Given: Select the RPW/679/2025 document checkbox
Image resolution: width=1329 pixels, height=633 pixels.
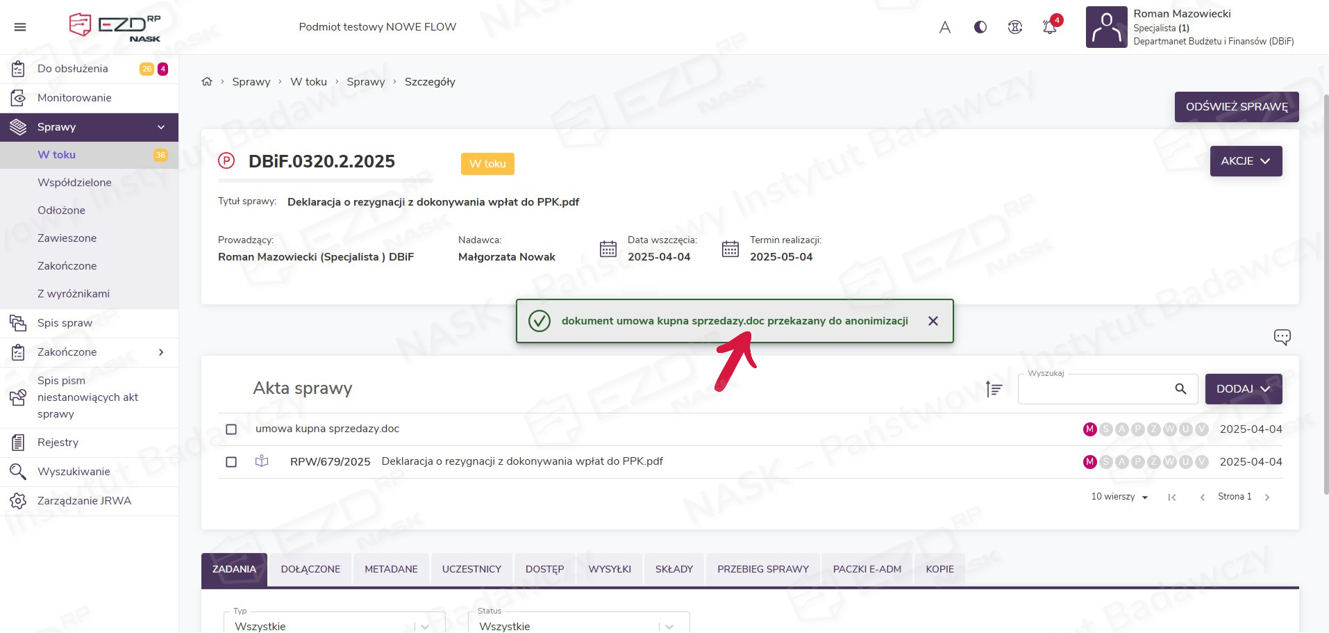Looking at the screenshot, I should tap(231, 462).
